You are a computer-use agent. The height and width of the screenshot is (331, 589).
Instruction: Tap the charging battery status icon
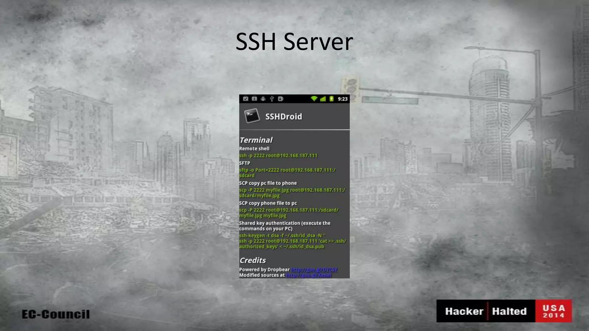pos(331,99)
